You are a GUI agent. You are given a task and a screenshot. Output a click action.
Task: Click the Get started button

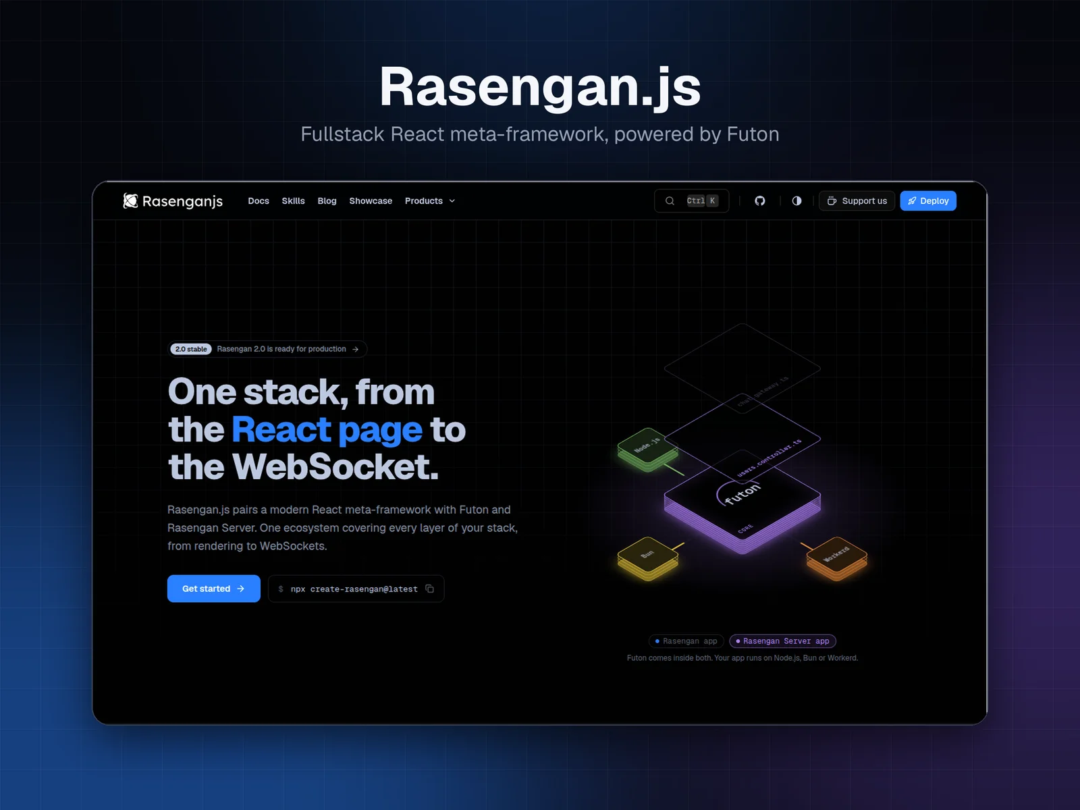(x=214, y=589)
